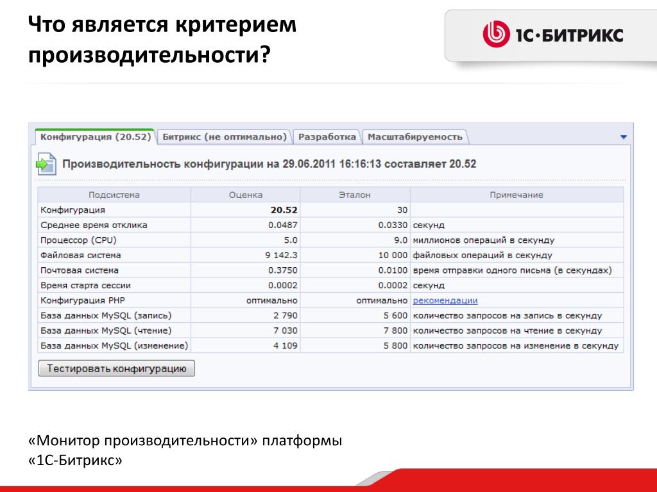
Task: Open the Конфигурация (20.52) tab
Action: tap(96, 137)
